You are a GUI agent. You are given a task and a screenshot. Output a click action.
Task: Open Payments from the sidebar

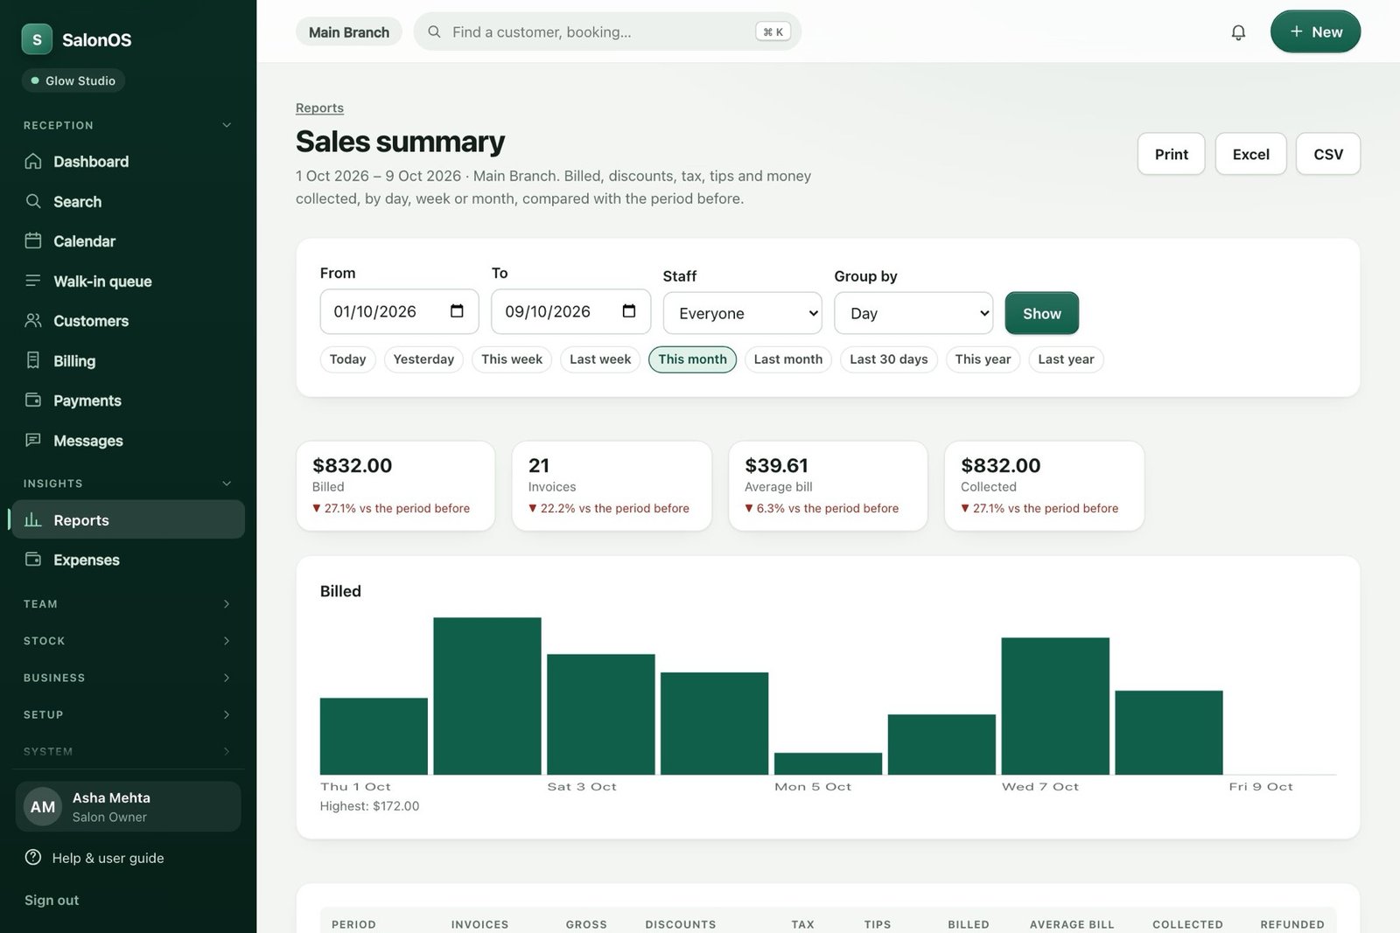tap(128, 400)
